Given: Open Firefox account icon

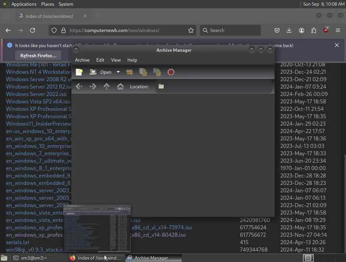Looking at the screenshot, I should [x=301, y=30].
